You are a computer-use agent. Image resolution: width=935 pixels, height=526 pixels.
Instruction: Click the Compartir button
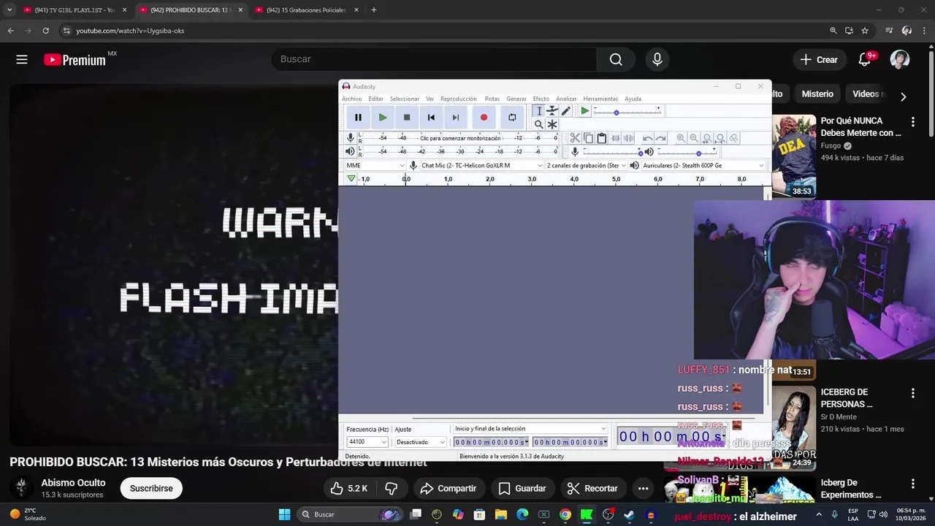tap(449, 488)
